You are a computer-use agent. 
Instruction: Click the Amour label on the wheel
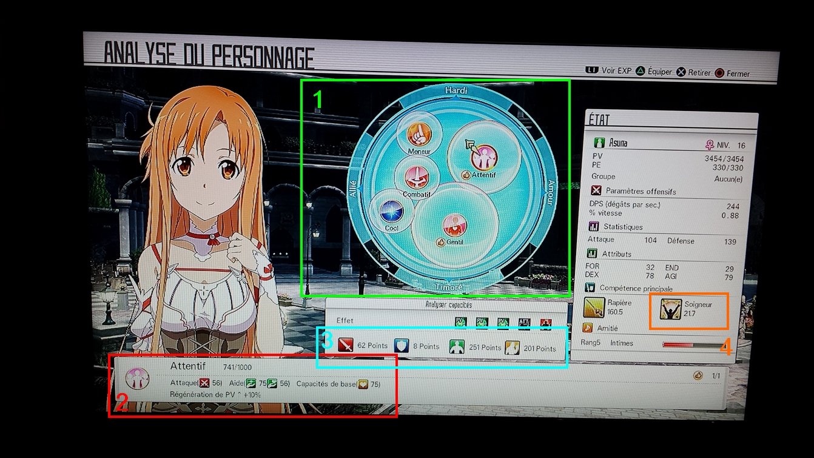click(x=551, y=192)
